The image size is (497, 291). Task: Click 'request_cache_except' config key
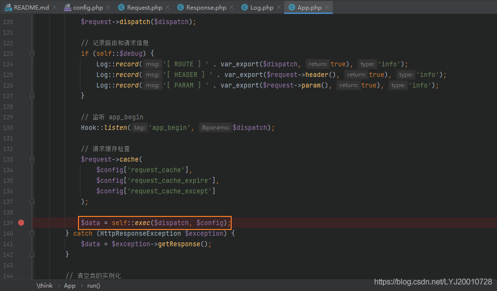(170, 191)
